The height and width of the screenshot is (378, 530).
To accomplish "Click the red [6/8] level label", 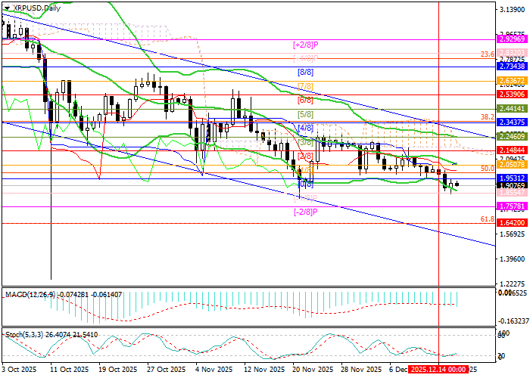I will point(305,100).
